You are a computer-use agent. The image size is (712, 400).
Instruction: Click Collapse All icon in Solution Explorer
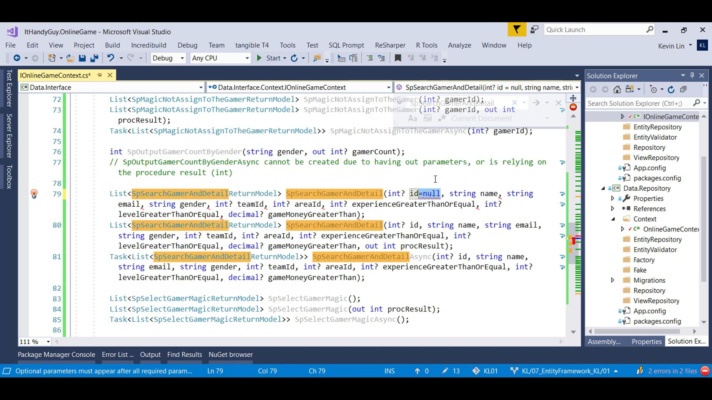683,90
